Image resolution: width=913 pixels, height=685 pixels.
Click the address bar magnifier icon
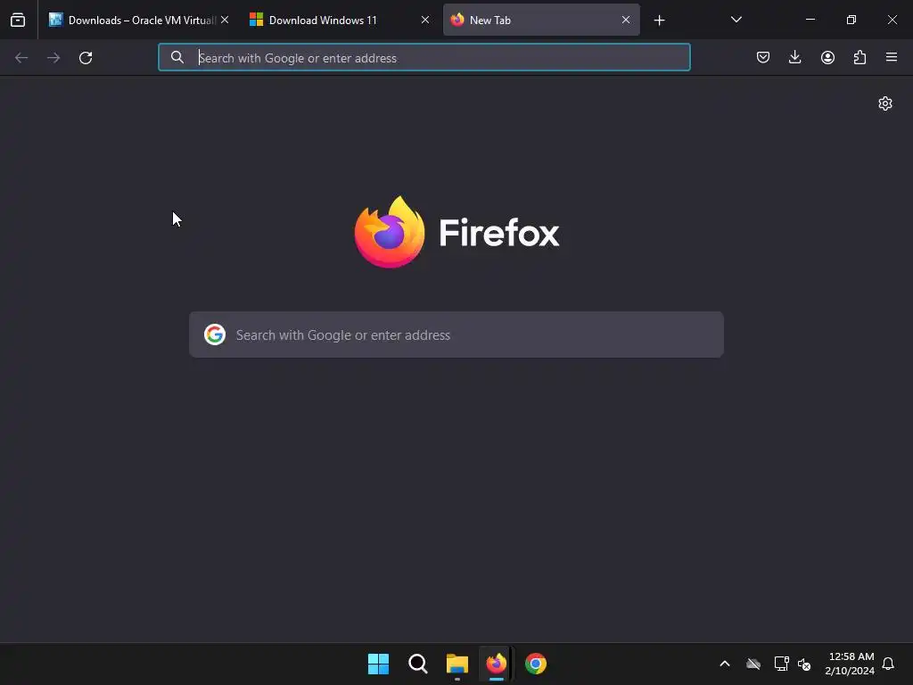pos(177,57)
